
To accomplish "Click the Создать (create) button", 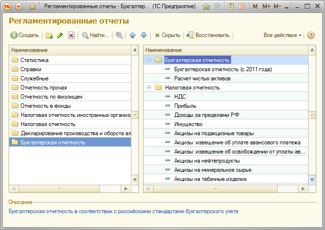I will point(25,35).
